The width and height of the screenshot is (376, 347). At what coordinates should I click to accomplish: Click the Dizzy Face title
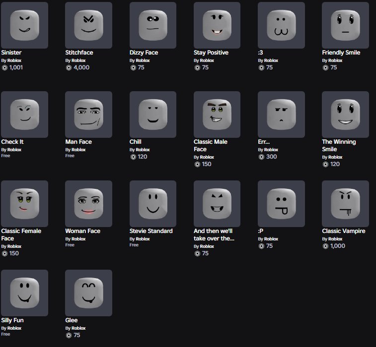(x=144, y=53)
